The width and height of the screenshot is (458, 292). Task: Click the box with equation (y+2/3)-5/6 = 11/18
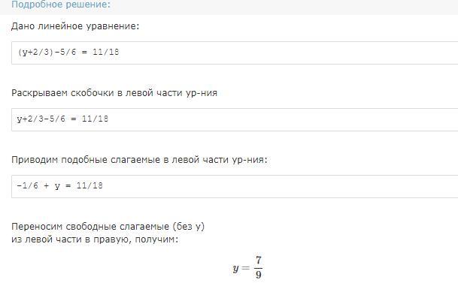pyautogui.click(x=235, y=53)
